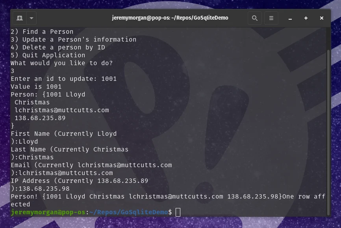Screen dimensions: 341x228
Task: Click the window title jeremymorgan@pop-os
Action: (x=170, y=18)
